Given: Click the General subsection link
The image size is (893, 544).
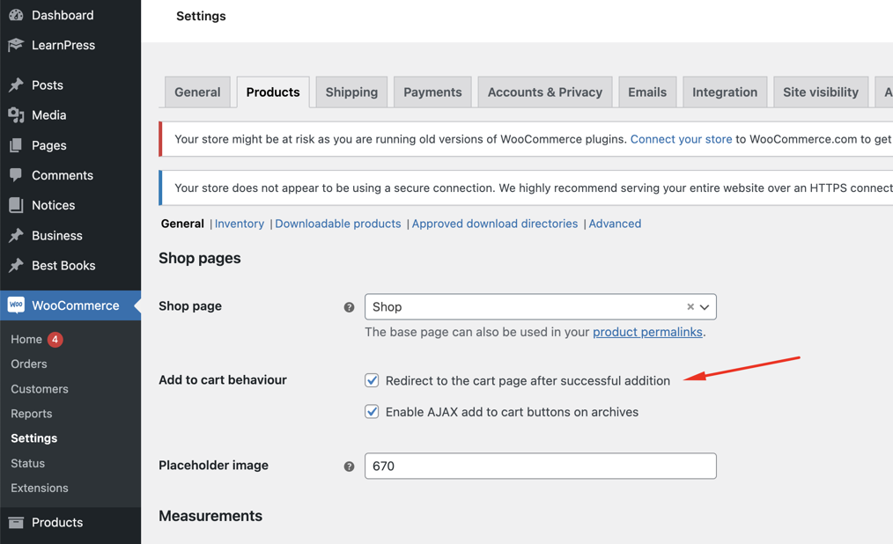Looking at the screenshot, I should click(182, 224).
